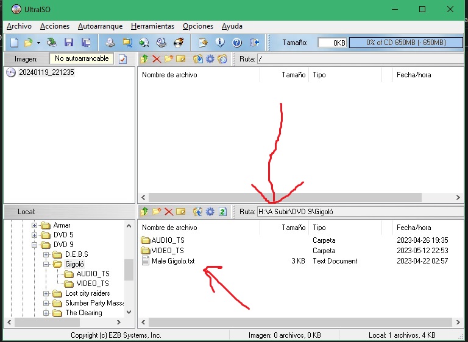The width and height of the screenshot is (468, 342).
Task: Sort Local file list by Fecha/hora column
Action: (x=428, y=228)
